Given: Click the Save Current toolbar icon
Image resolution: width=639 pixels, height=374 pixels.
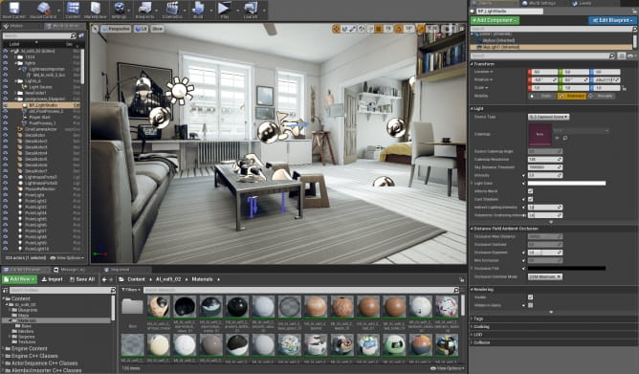Looking at the screenshot, I should [x=14, y=9].
